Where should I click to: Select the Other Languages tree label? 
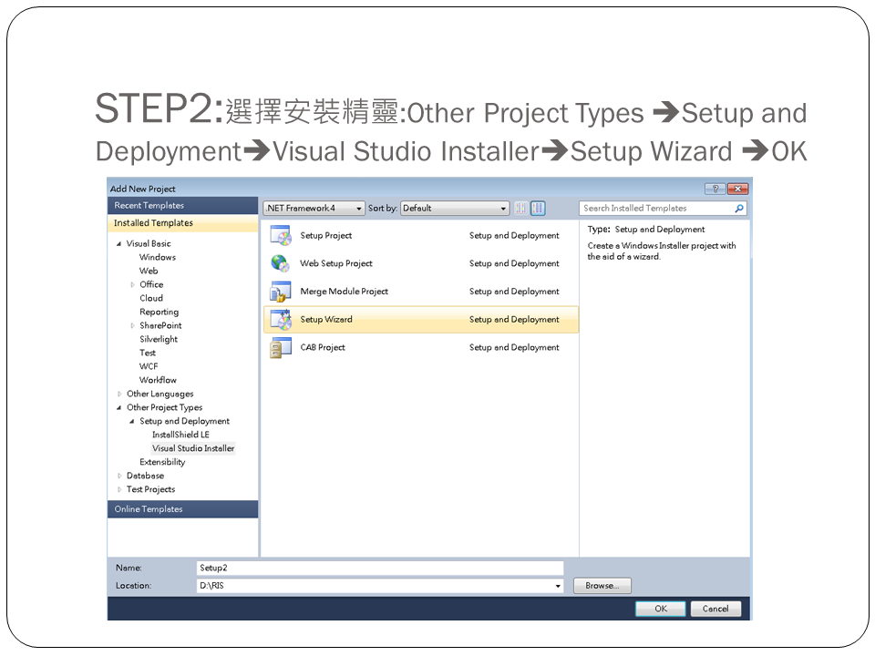(160, 394)
